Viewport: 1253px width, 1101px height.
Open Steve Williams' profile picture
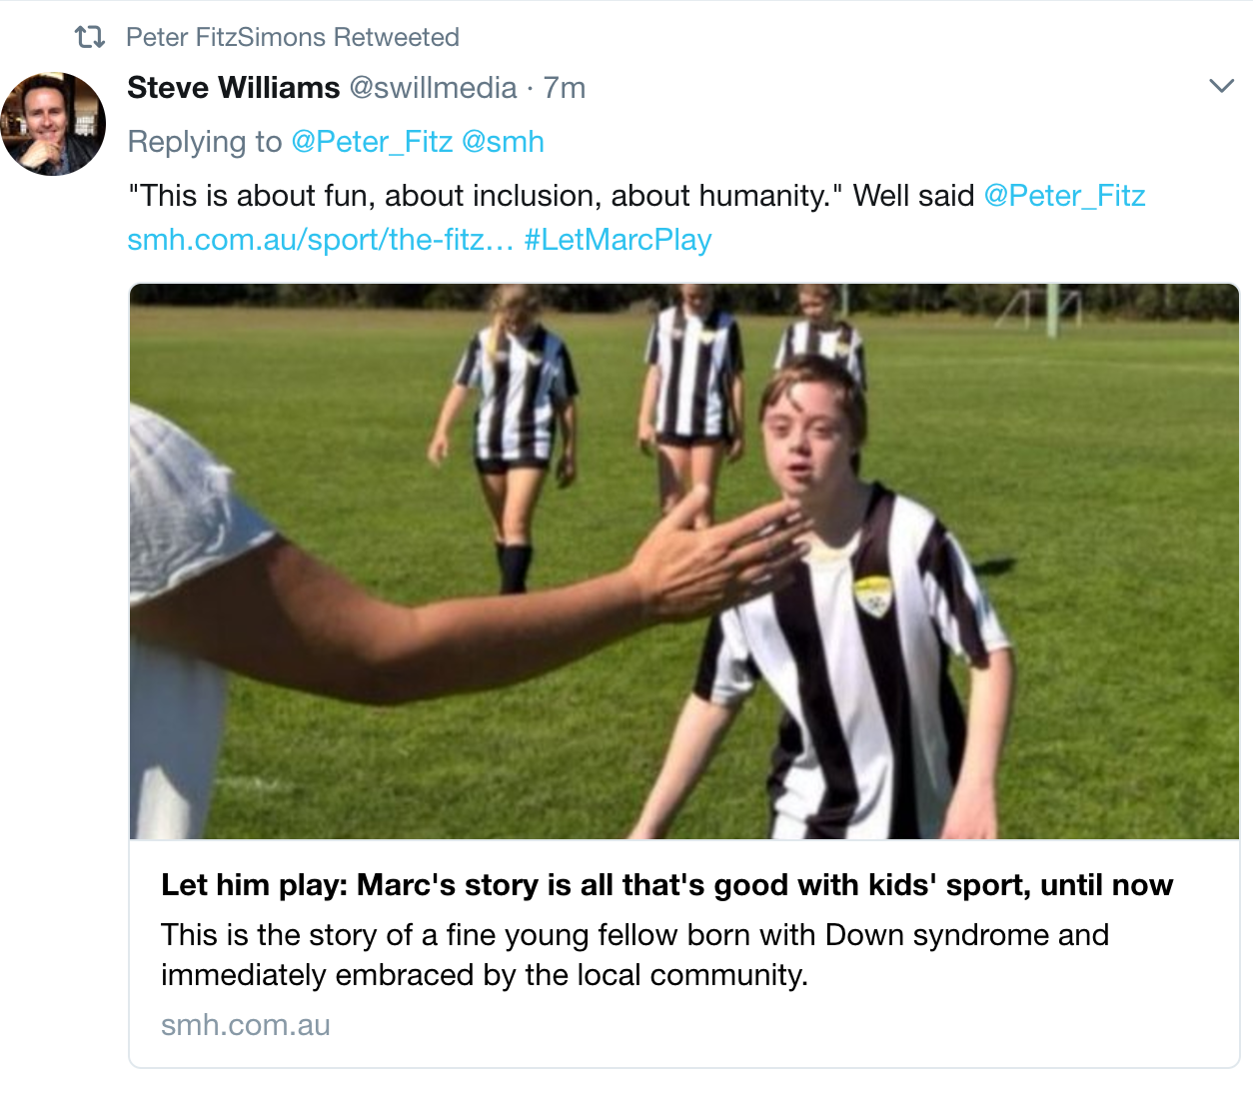pyautogui.click(x=53, y=124)
